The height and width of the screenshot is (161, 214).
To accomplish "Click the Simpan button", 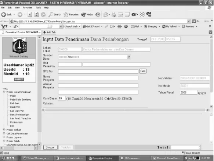I will 50,147.
